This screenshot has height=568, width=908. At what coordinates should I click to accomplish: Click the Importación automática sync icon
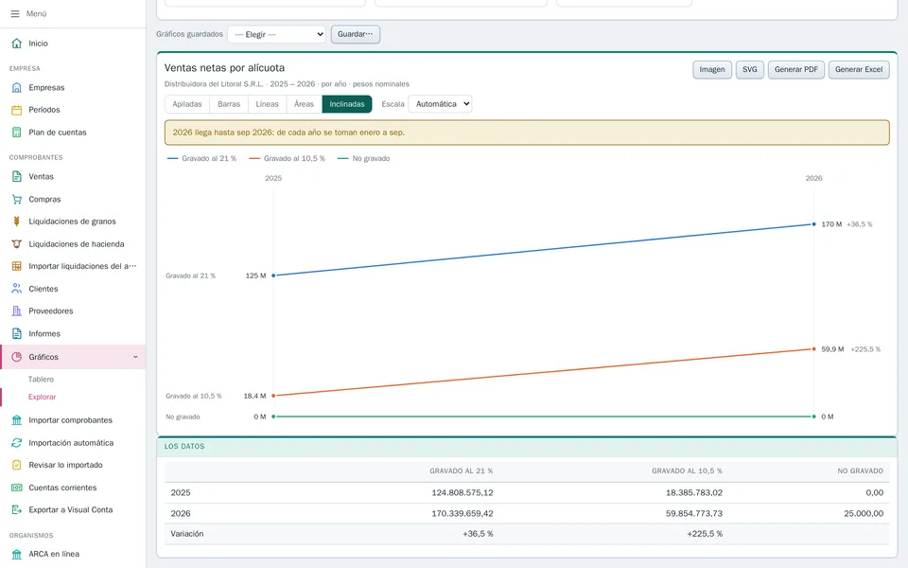coord(17,443)
